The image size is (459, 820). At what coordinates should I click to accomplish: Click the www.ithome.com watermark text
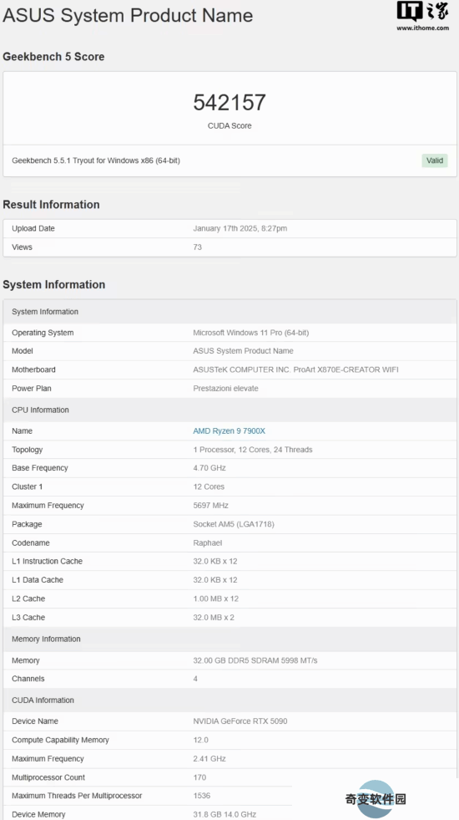pyautogui.click(x=422, y=28)
